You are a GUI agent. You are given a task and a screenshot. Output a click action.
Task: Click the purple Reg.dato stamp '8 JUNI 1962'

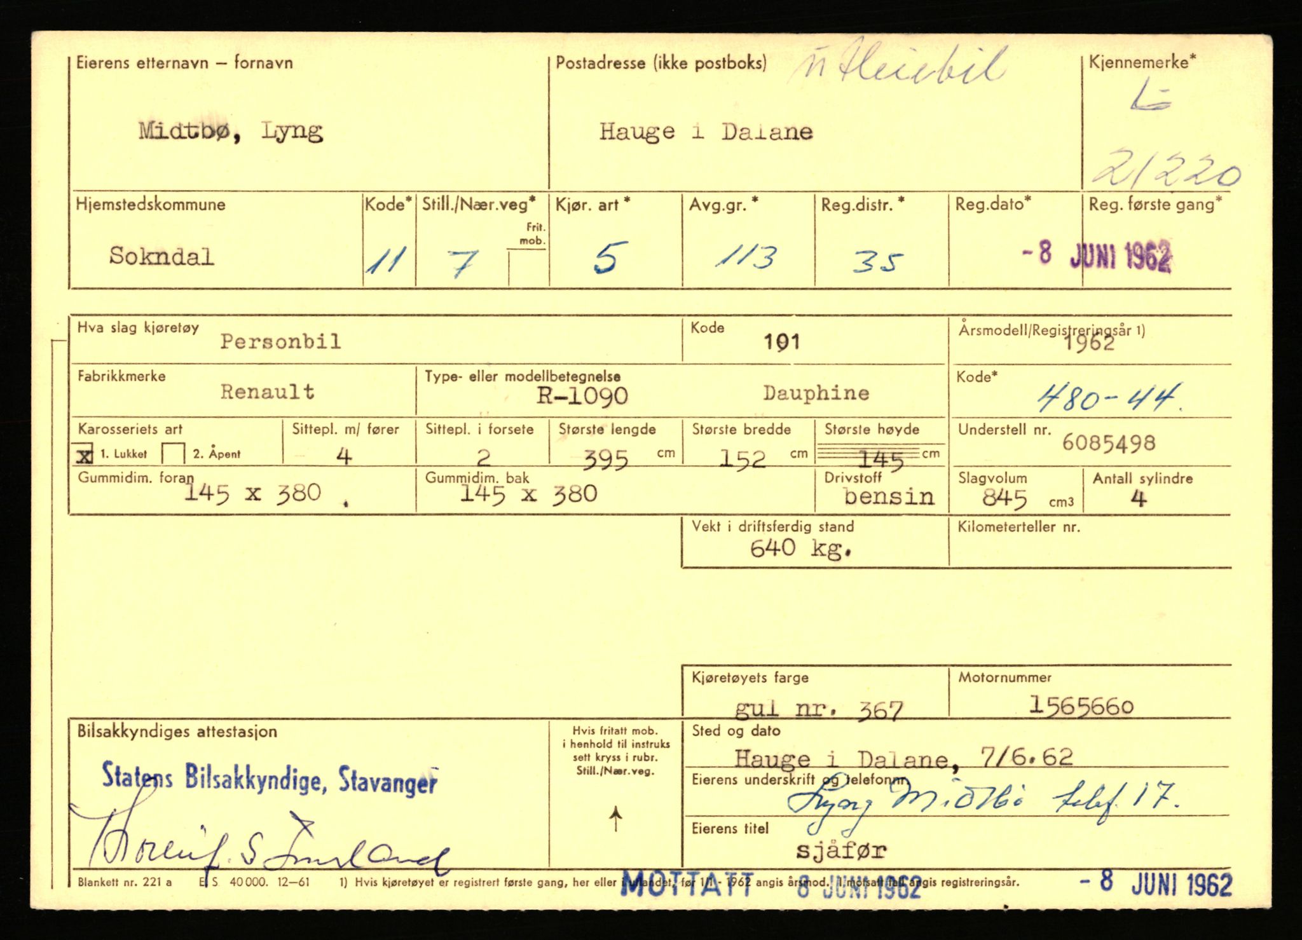[1096, 255]
